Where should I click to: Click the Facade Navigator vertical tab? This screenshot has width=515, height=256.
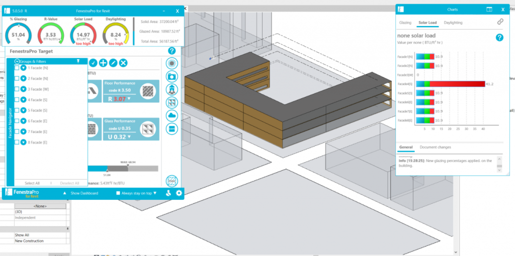tap(10, 123)
